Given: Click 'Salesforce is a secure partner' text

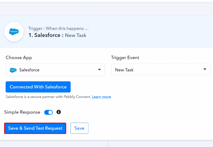Looking at the screenshot, I should pos(48,97).
